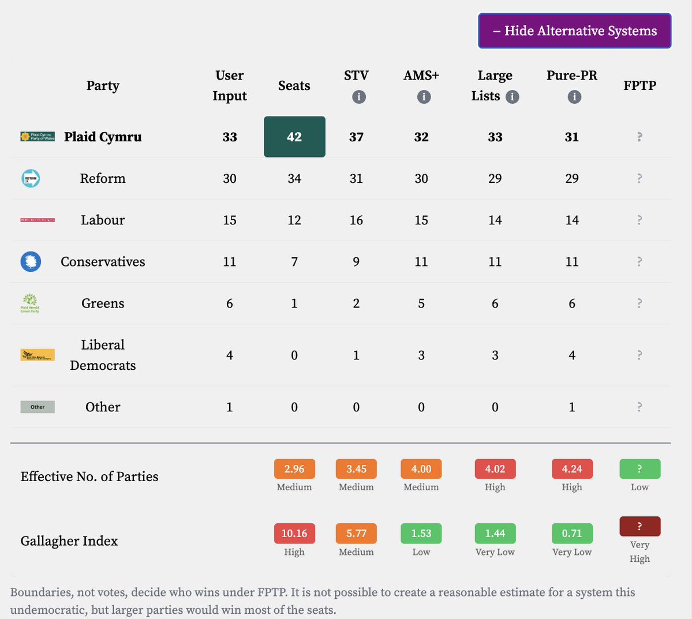692x619 pixels.
Task: Click the Greens party logo
Action: 30,303
